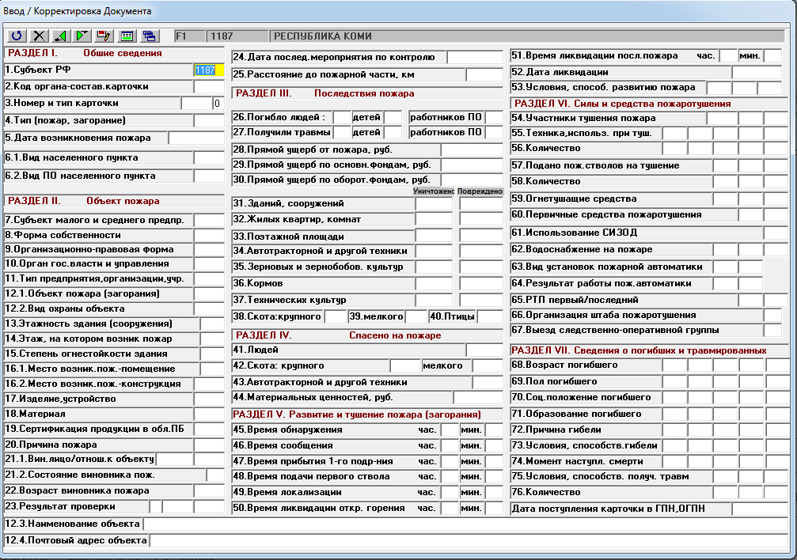
Task: Click the РЕСПУБЛИКА КОМИ status text
Action: [323, 36]
